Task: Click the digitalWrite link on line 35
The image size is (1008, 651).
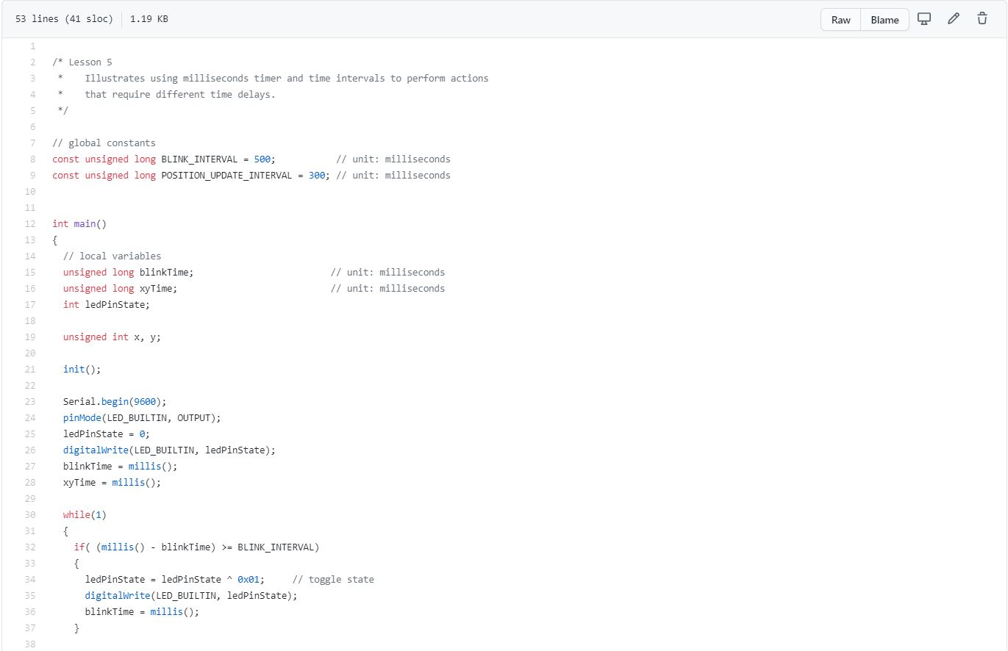Action: click(118, 595)
